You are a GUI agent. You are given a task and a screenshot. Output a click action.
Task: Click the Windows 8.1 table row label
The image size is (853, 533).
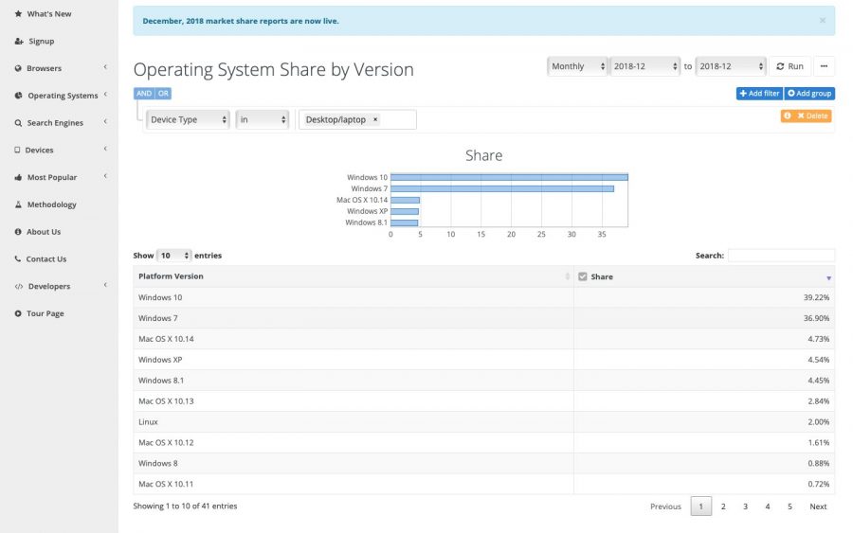tap(161, 381)
